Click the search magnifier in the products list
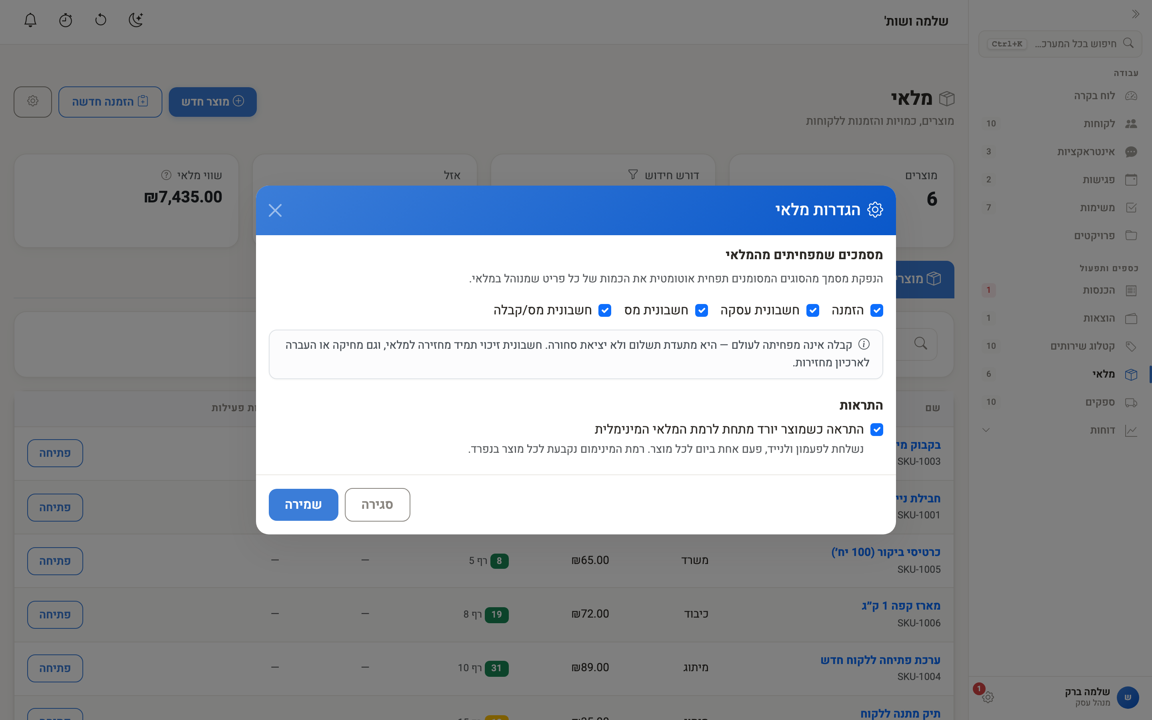This screenshot has width=1152, height=720. pos(921,344)
